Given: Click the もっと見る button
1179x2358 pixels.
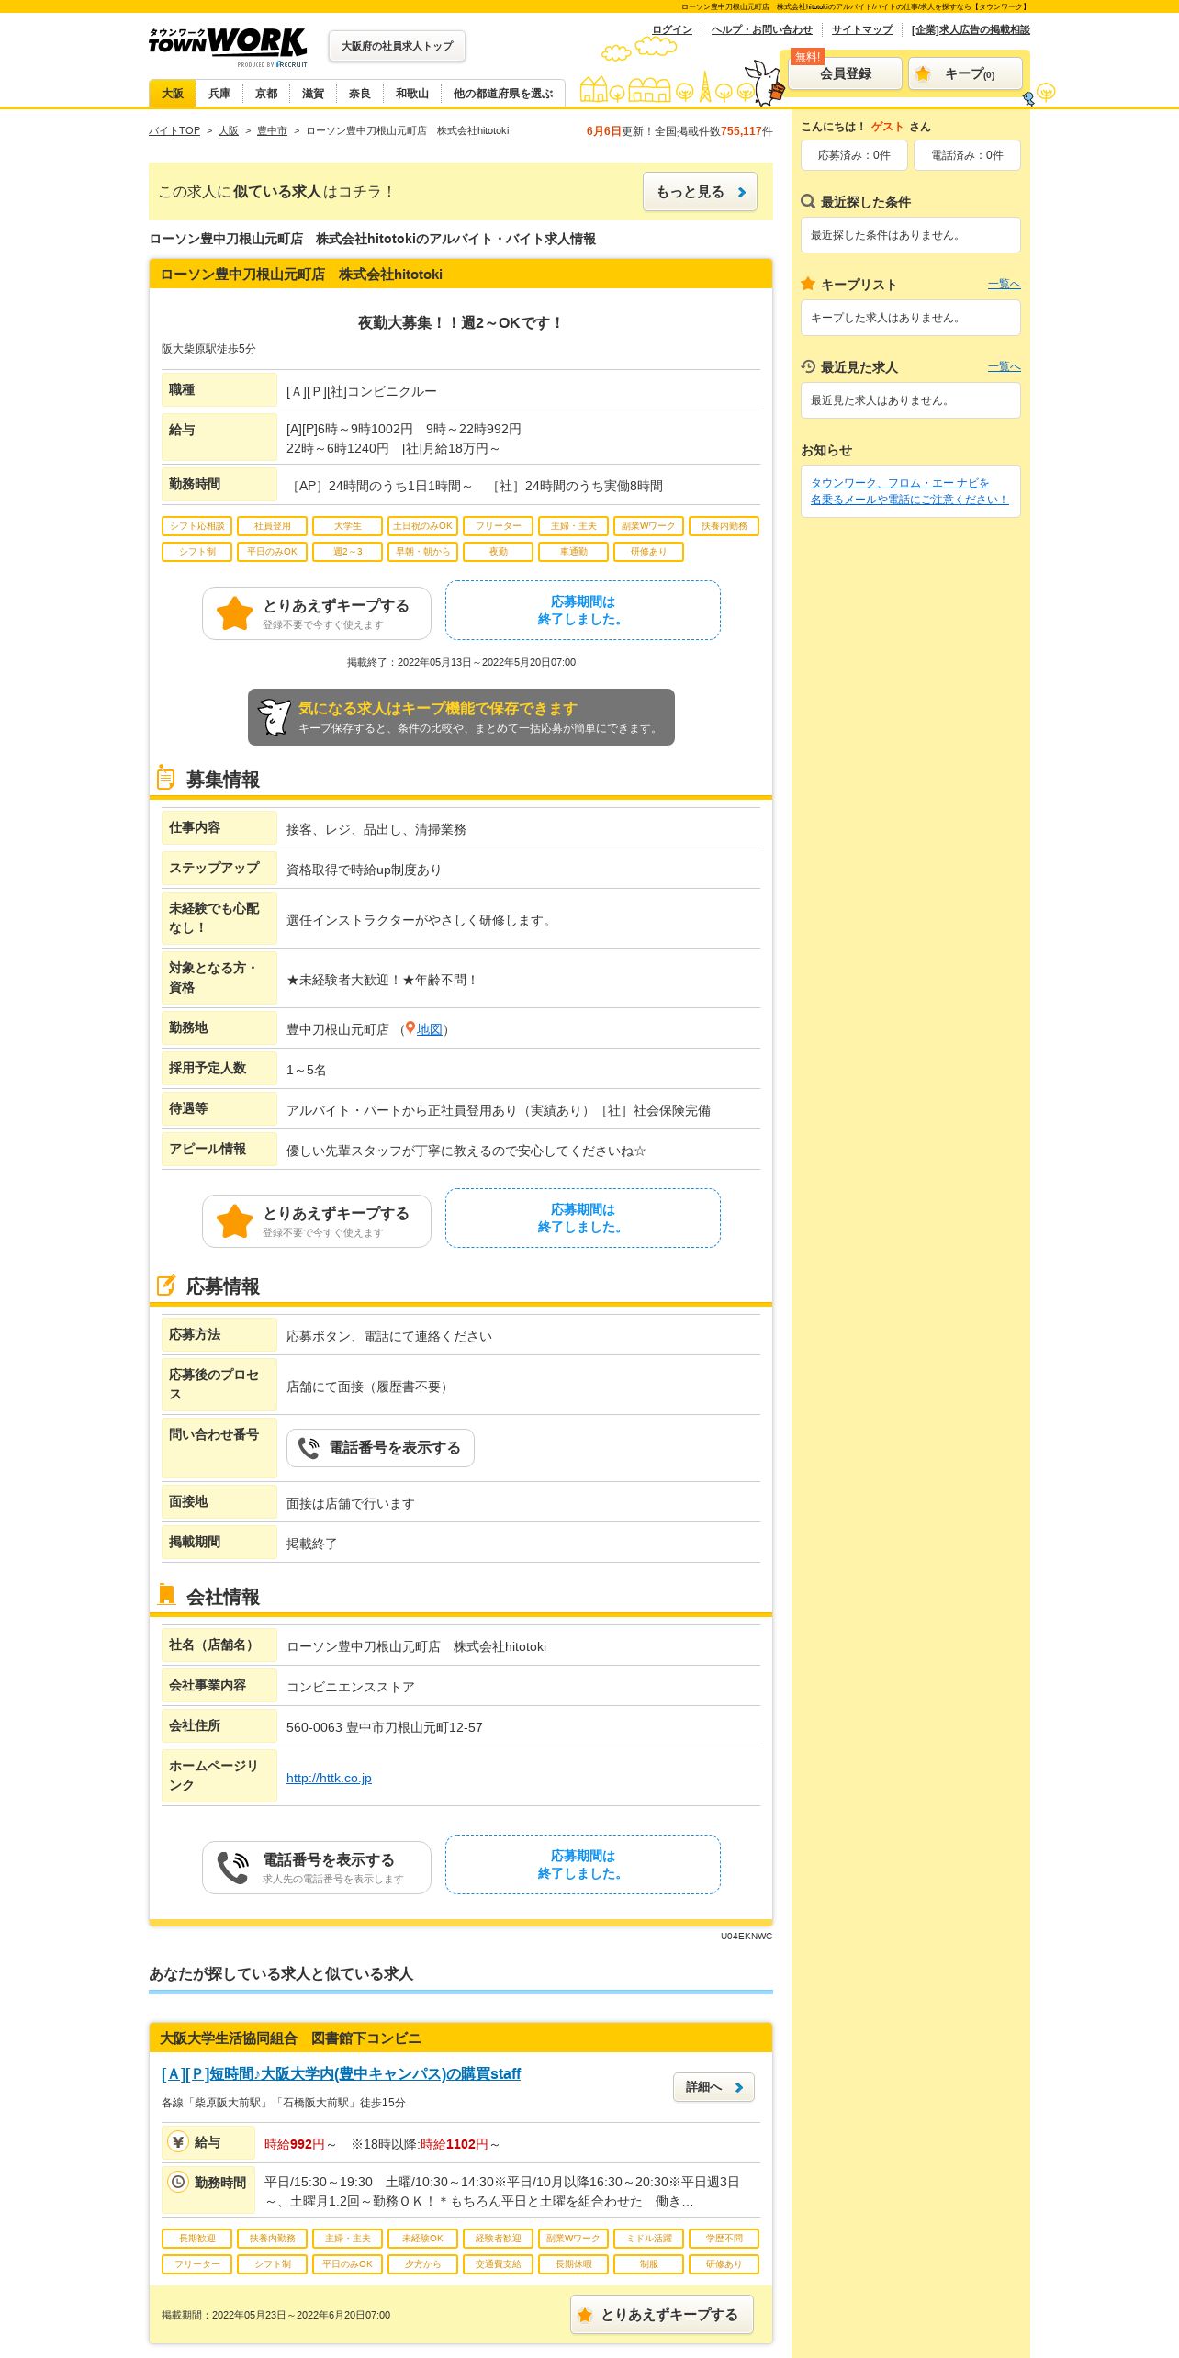Looking at the screenshot, I should (700, 192).
